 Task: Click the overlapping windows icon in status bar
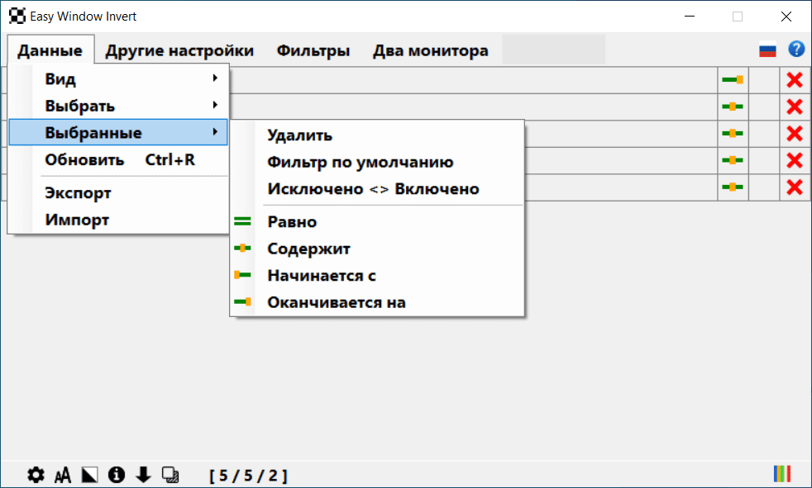(x=170, y=475)
